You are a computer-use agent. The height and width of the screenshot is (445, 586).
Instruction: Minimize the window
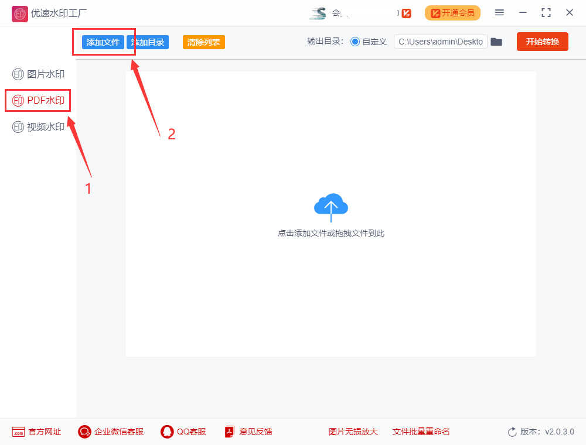[x=523, y=13]
